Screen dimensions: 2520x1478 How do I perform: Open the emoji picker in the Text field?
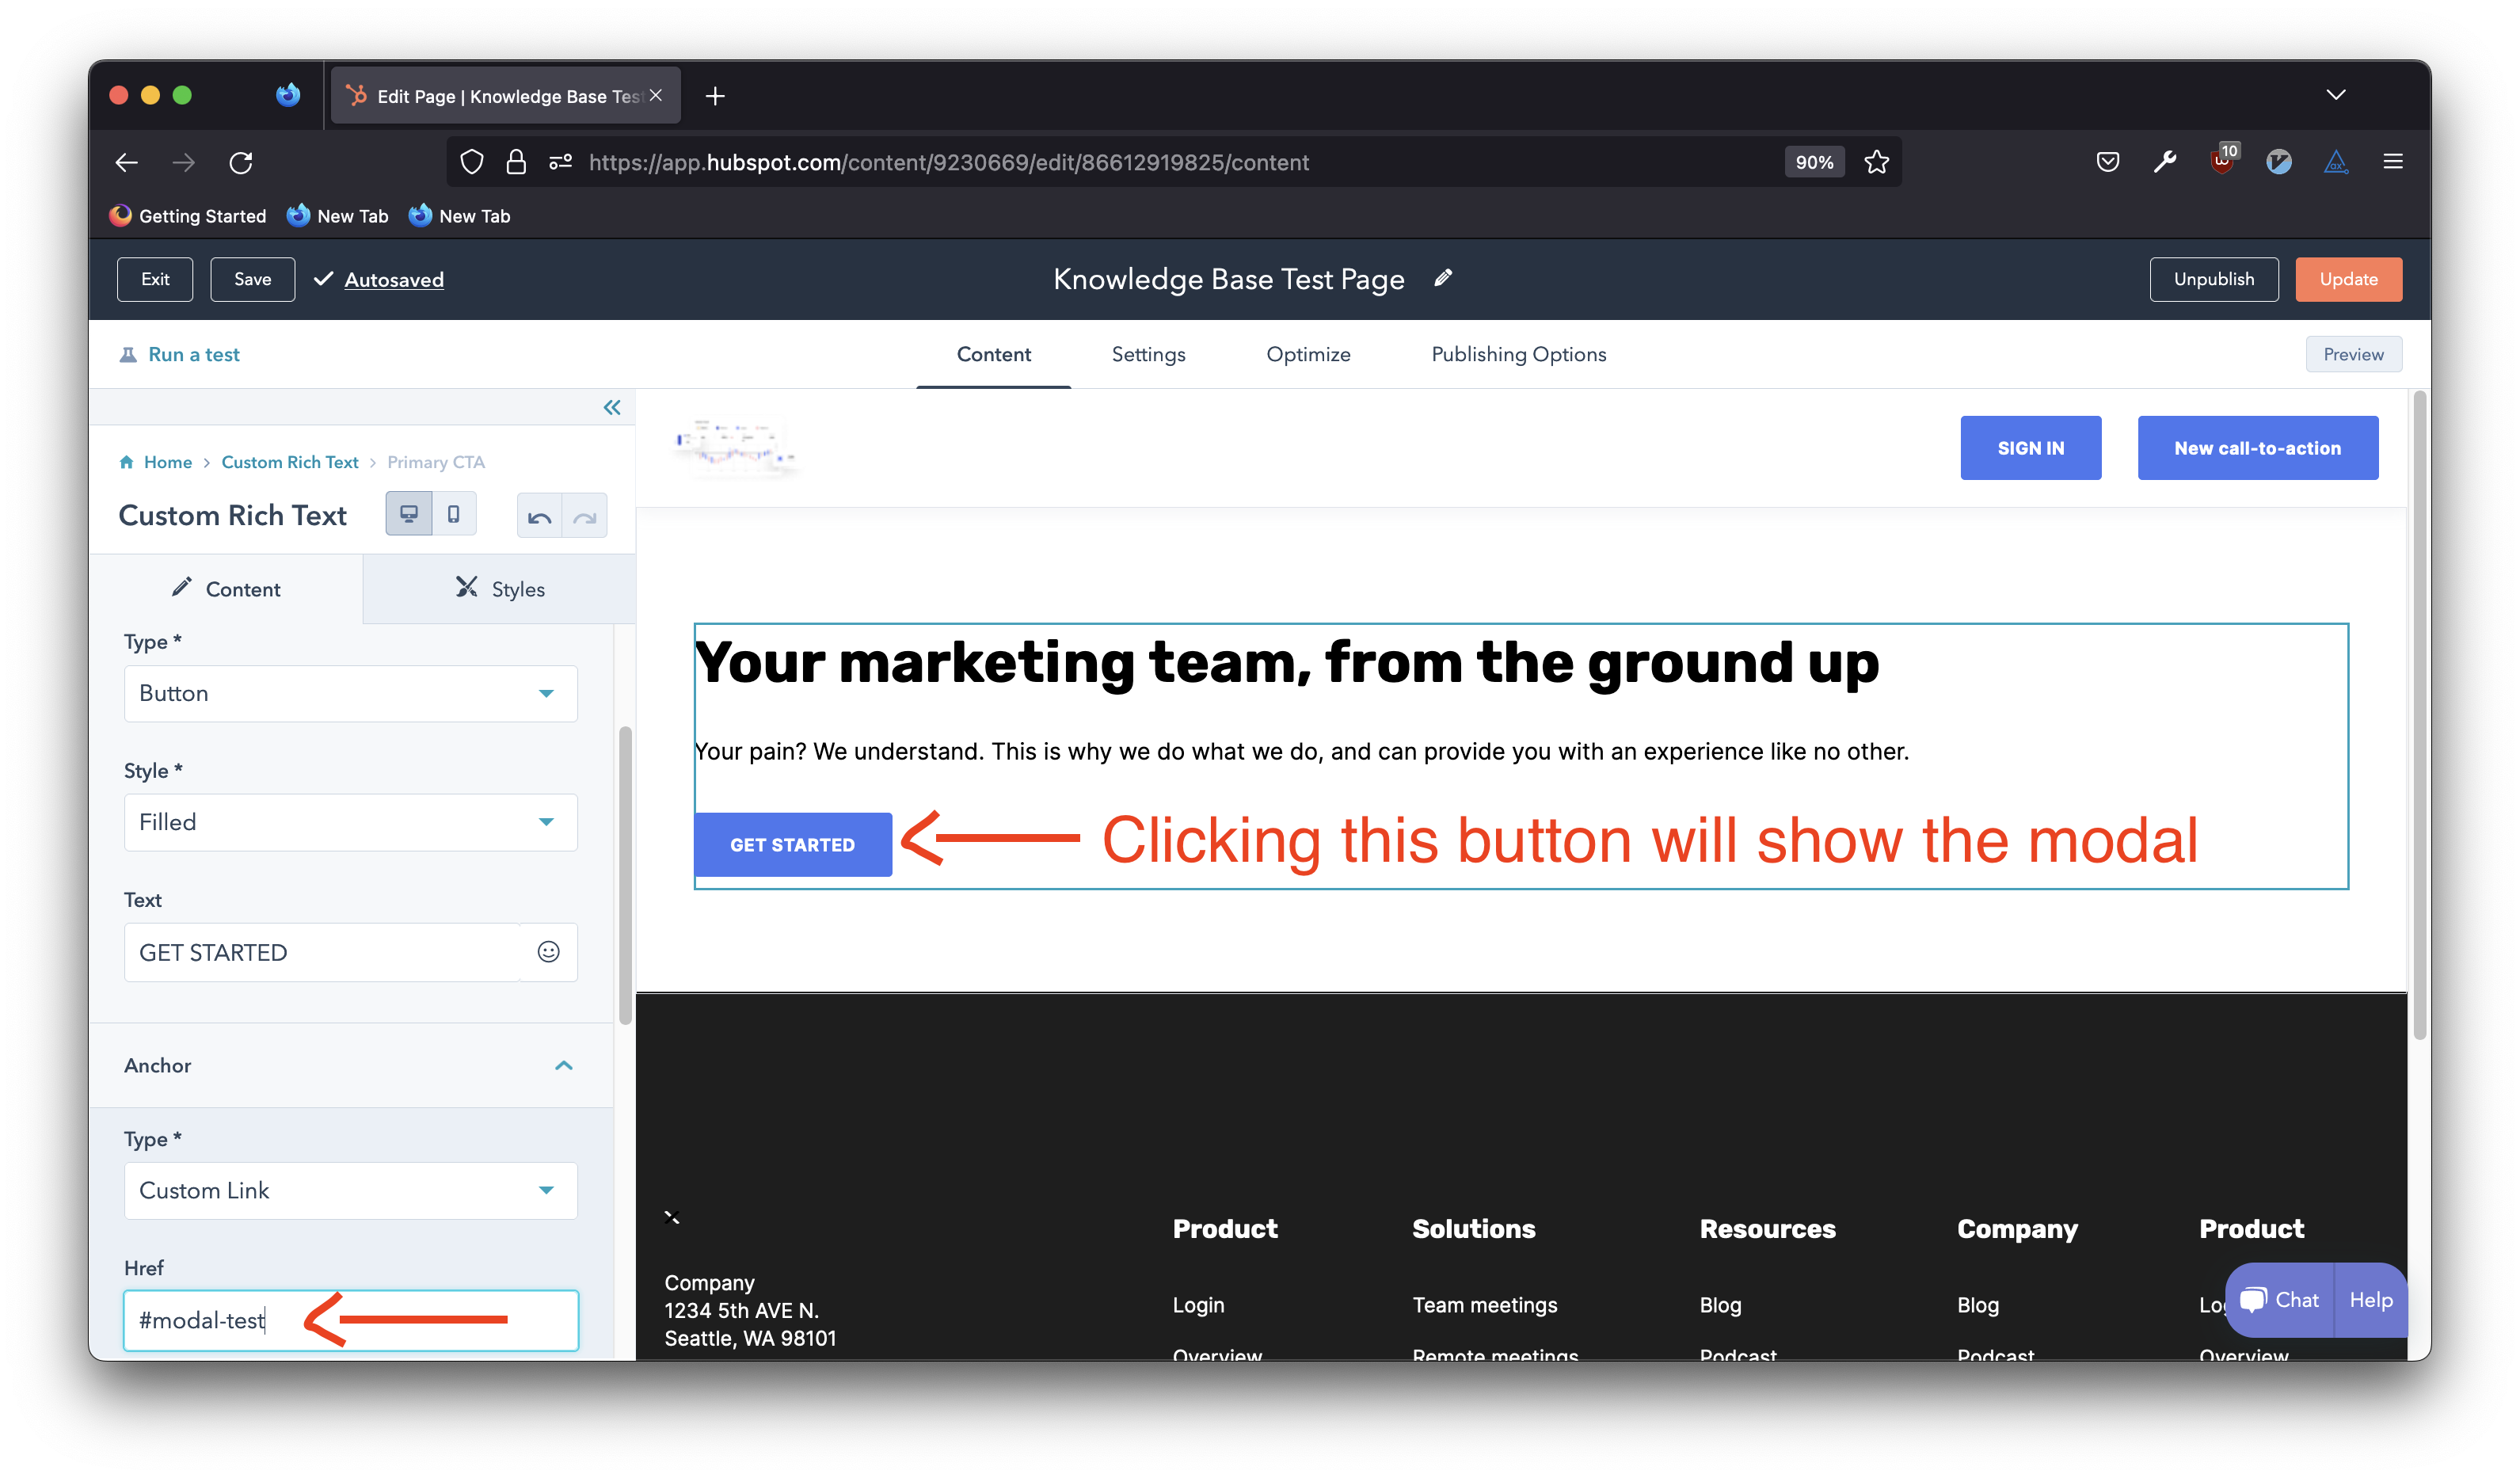tap(548, 952)
